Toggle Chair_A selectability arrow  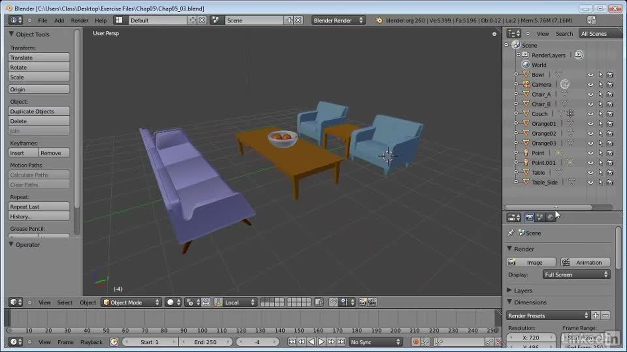tap(601, 94)
